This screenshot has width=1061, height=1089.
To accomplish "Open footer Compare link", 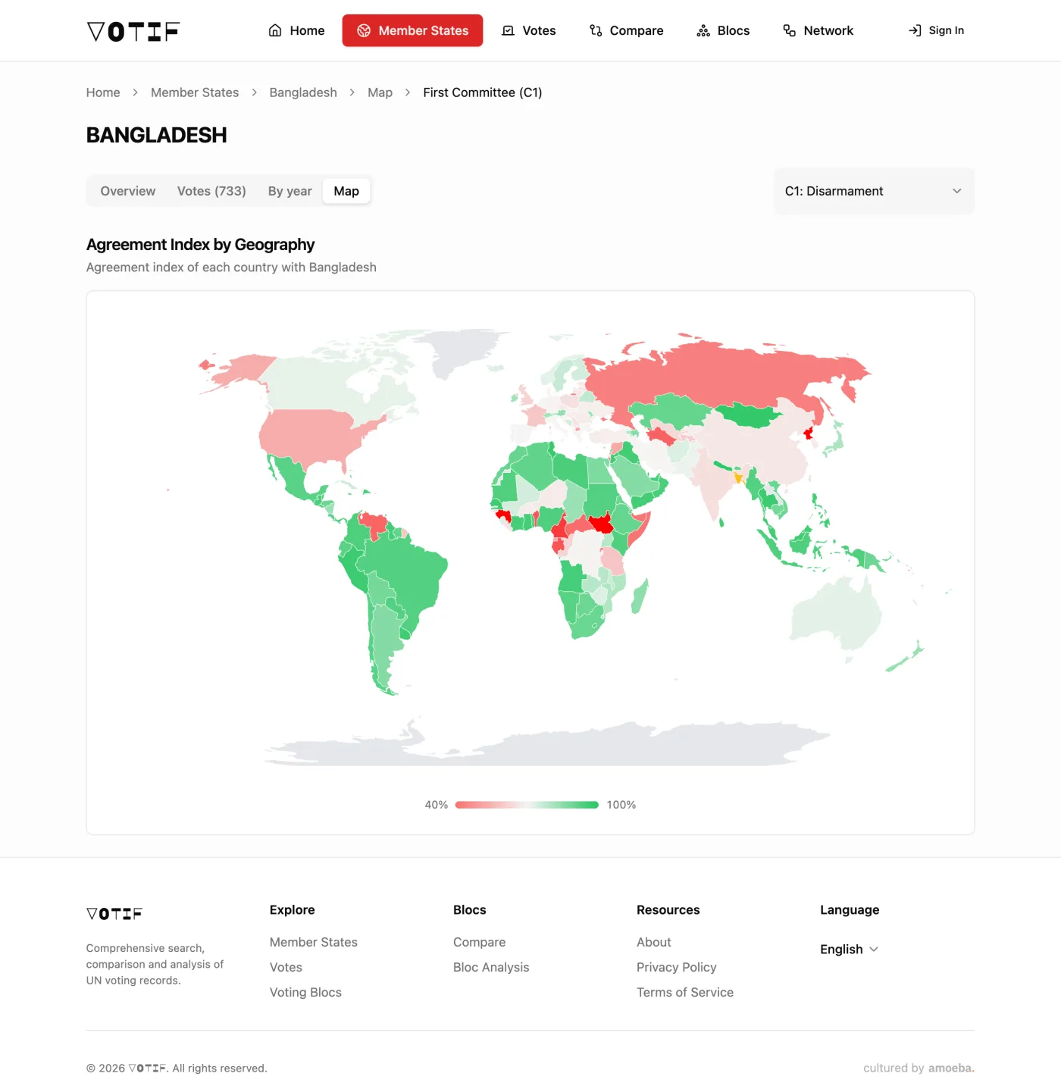I will [479, 942].
